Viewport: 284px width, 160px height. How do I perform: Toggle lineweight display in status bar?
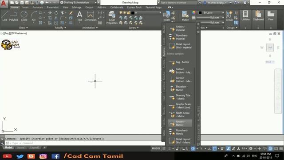click(x=223, y=148)
